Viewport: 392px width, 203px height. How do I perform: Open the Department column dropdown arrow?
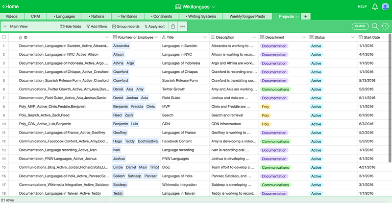pos(303,38)
